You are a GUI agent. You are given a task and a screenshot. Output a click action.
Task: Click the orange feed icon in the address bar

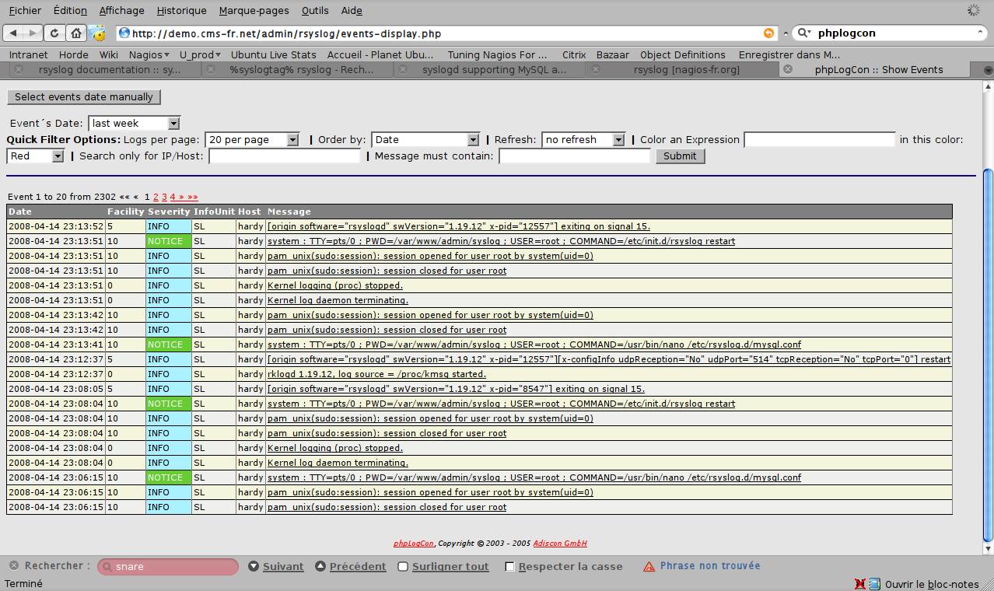tap(768, 33)
